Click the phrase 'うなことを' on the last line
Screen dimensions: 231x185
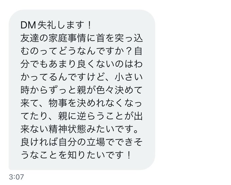[x=44, y=155]
